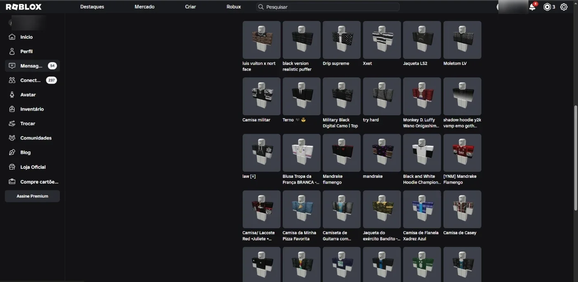
Task: Click 'Camiseta de Guitarra com...' title
Action: (337, 235)
